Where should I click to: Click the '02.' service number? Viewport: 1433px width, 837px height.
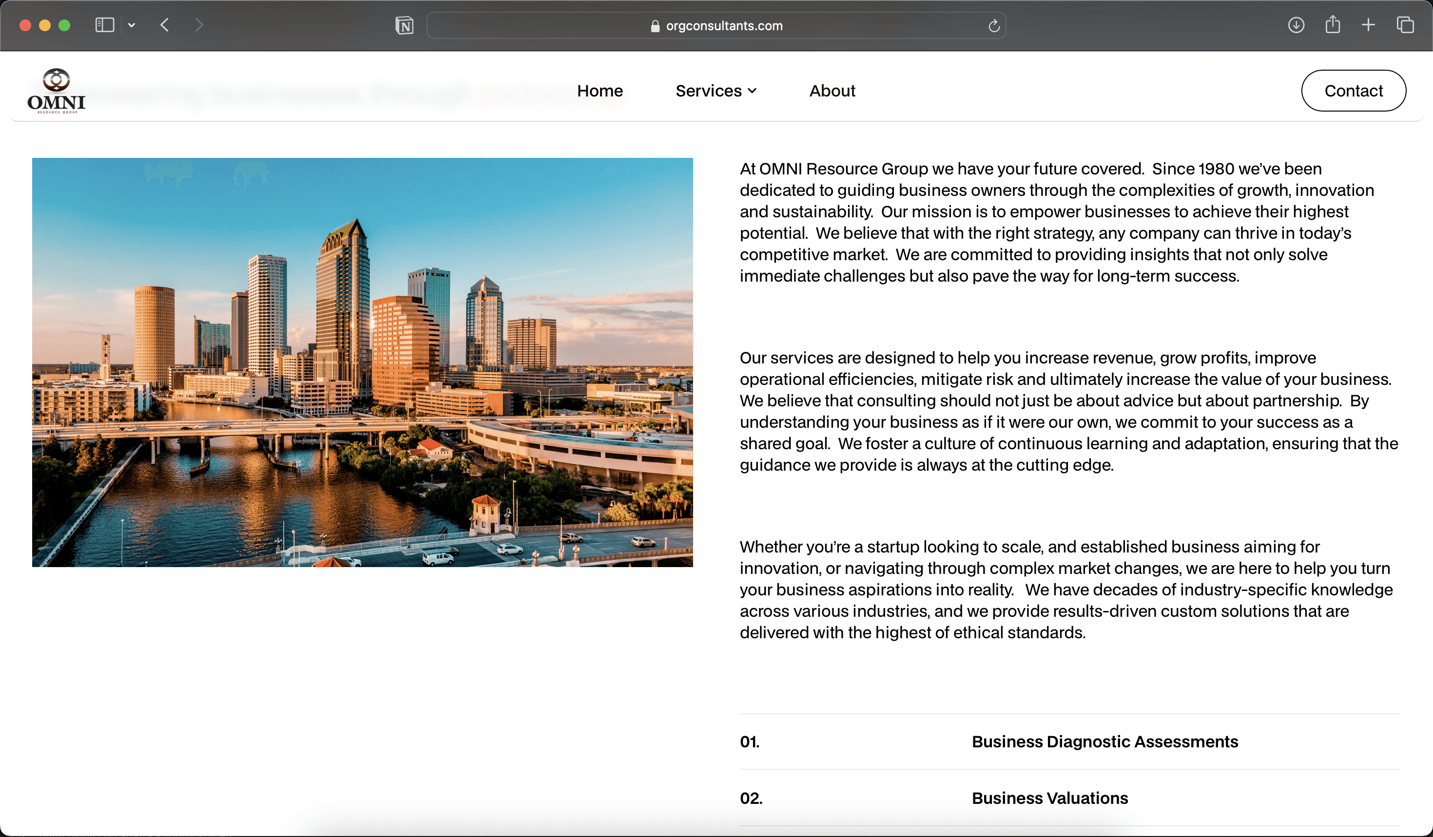pos(751,798)
